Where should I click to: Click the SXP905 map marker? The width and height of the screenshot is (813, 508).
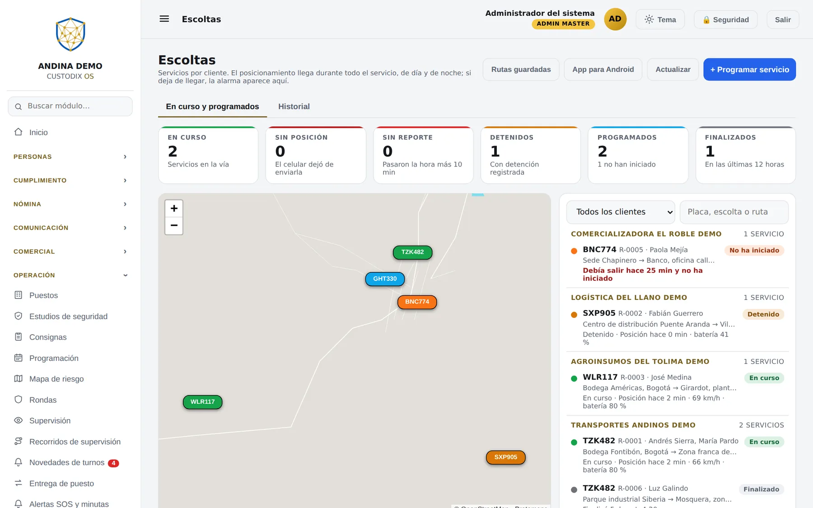tap(505, 457)
